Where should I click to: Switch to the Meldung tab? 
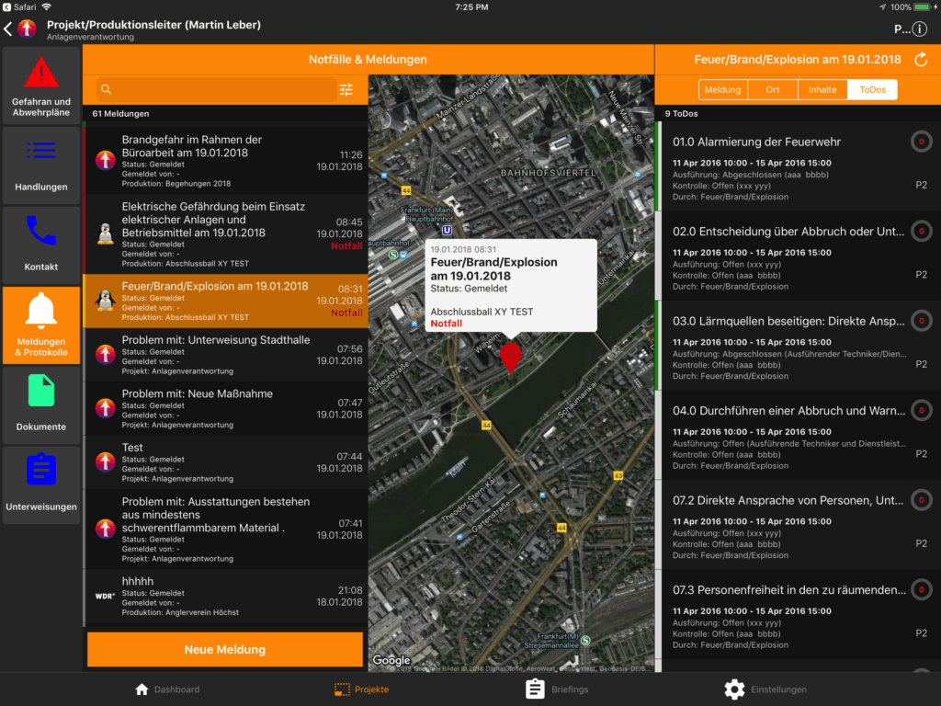pyautogui.click(x=723, y=89)
